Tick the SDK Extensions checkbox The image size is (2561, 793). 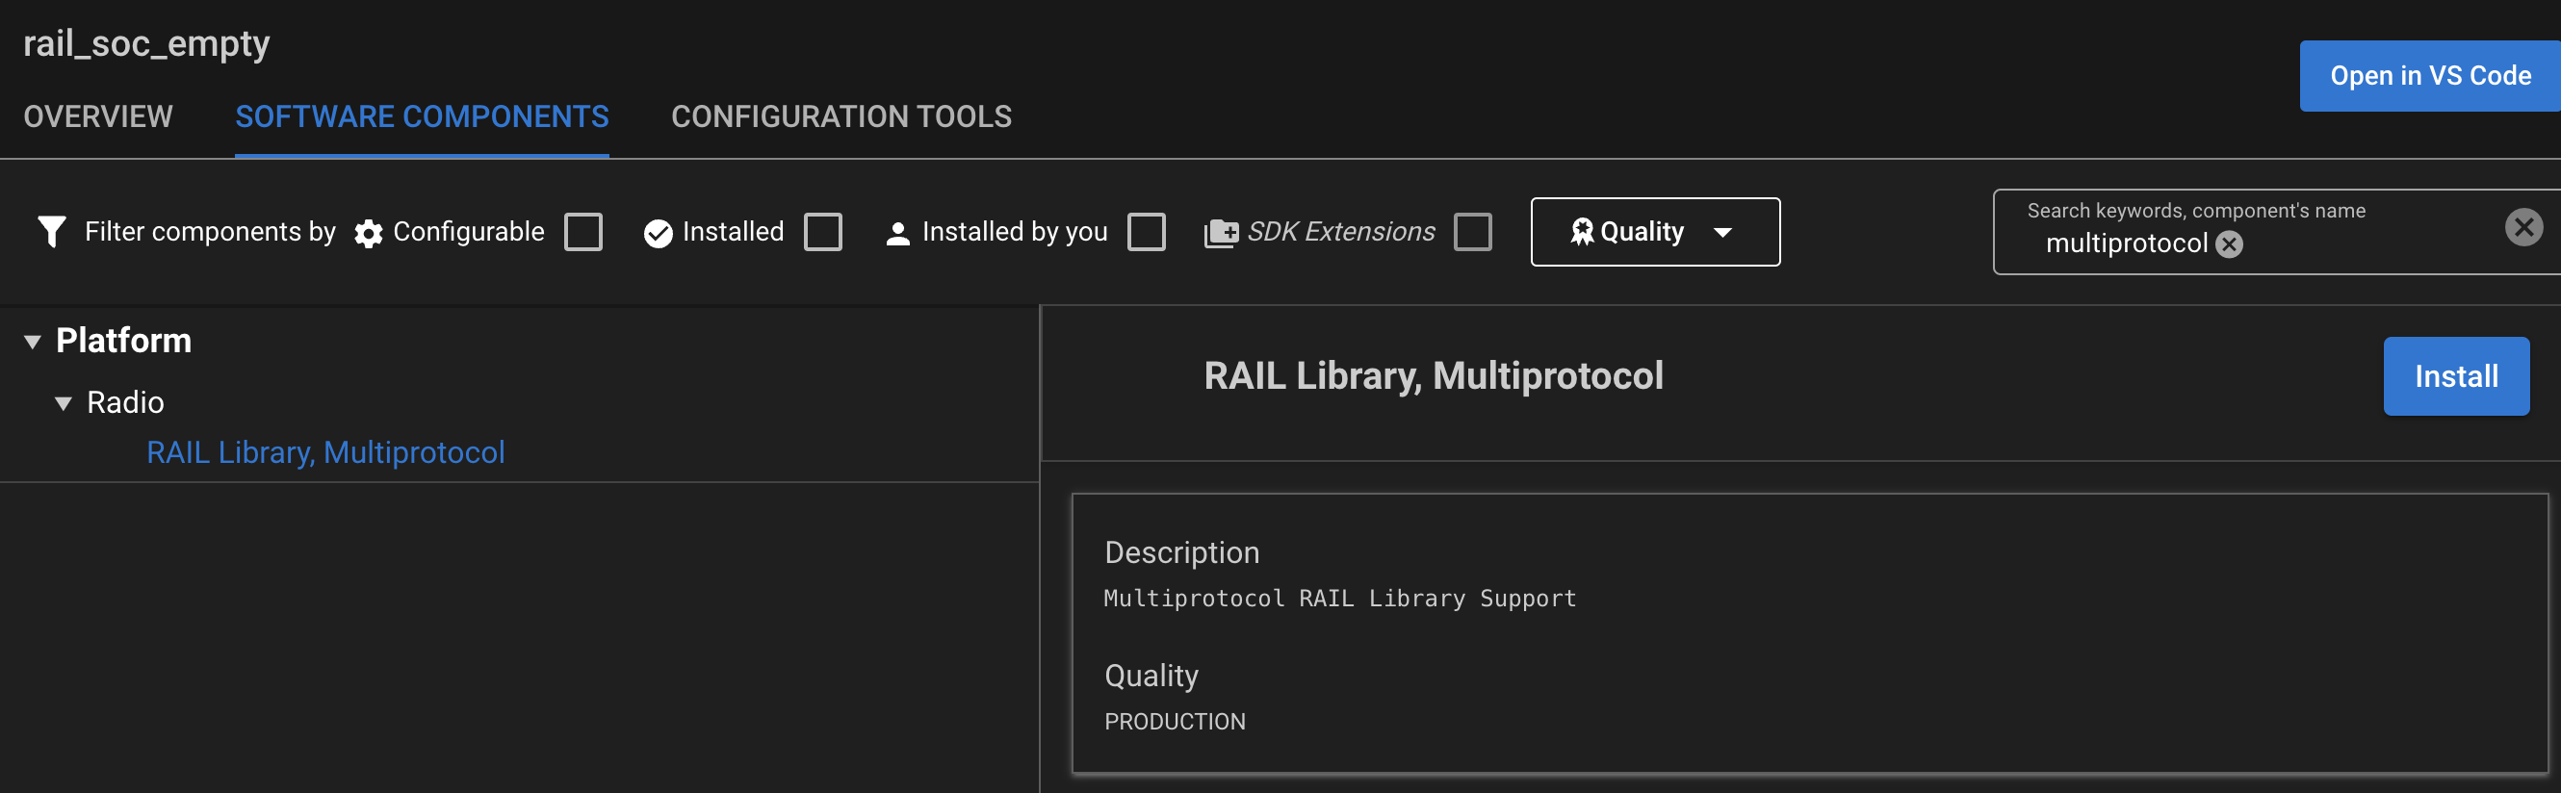pyautogui.click(x=1472, y=233)
